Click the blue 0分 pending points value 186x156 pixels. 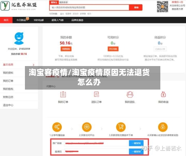tap(160, 43)
